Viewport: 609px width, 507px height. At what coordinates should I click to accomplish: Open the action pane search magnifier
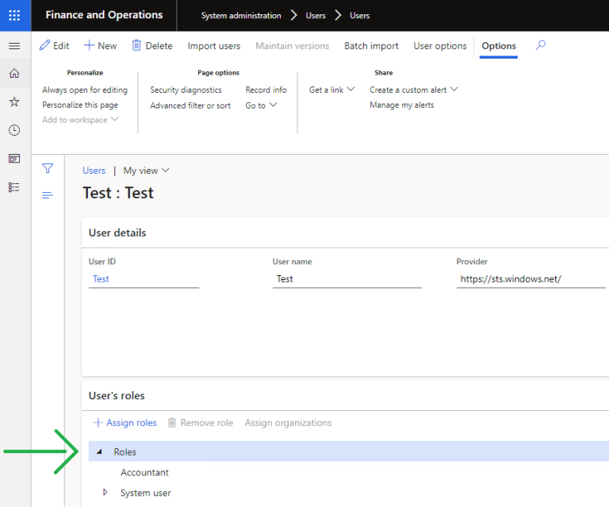click(x=541, y=45)
